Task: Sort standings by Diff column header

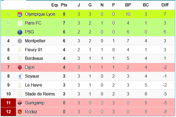Action: coord(165,5)
